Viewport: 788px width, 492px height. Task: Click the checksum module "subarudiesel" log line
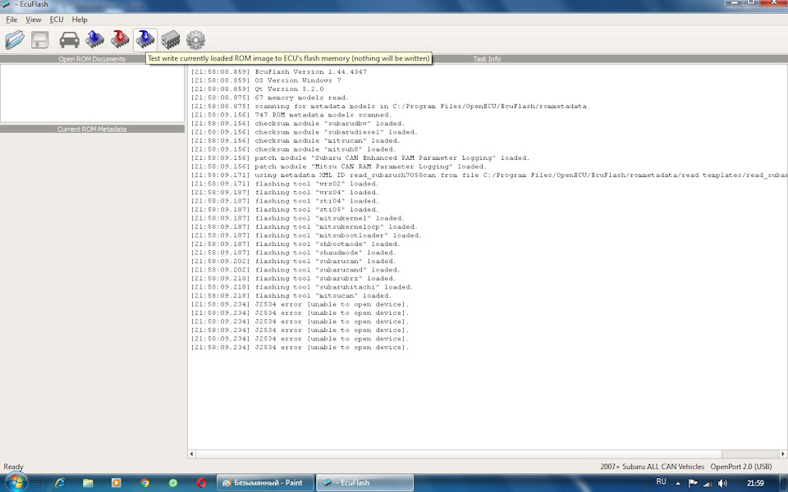pyautogui.click(x=304, y=132)
